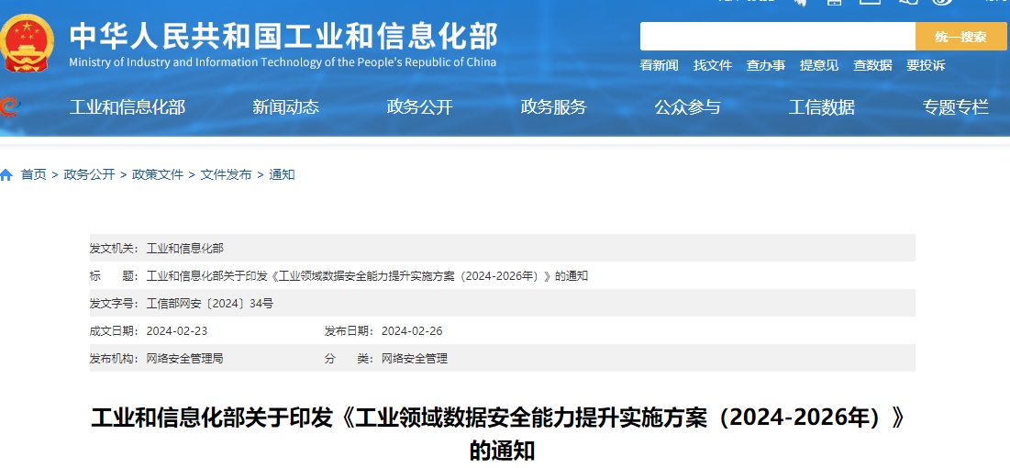The width and height of the screenshot is (1010, 468).
Task: Click the national emblem logo
Action: pyautogui.click(x=26, y=43)
